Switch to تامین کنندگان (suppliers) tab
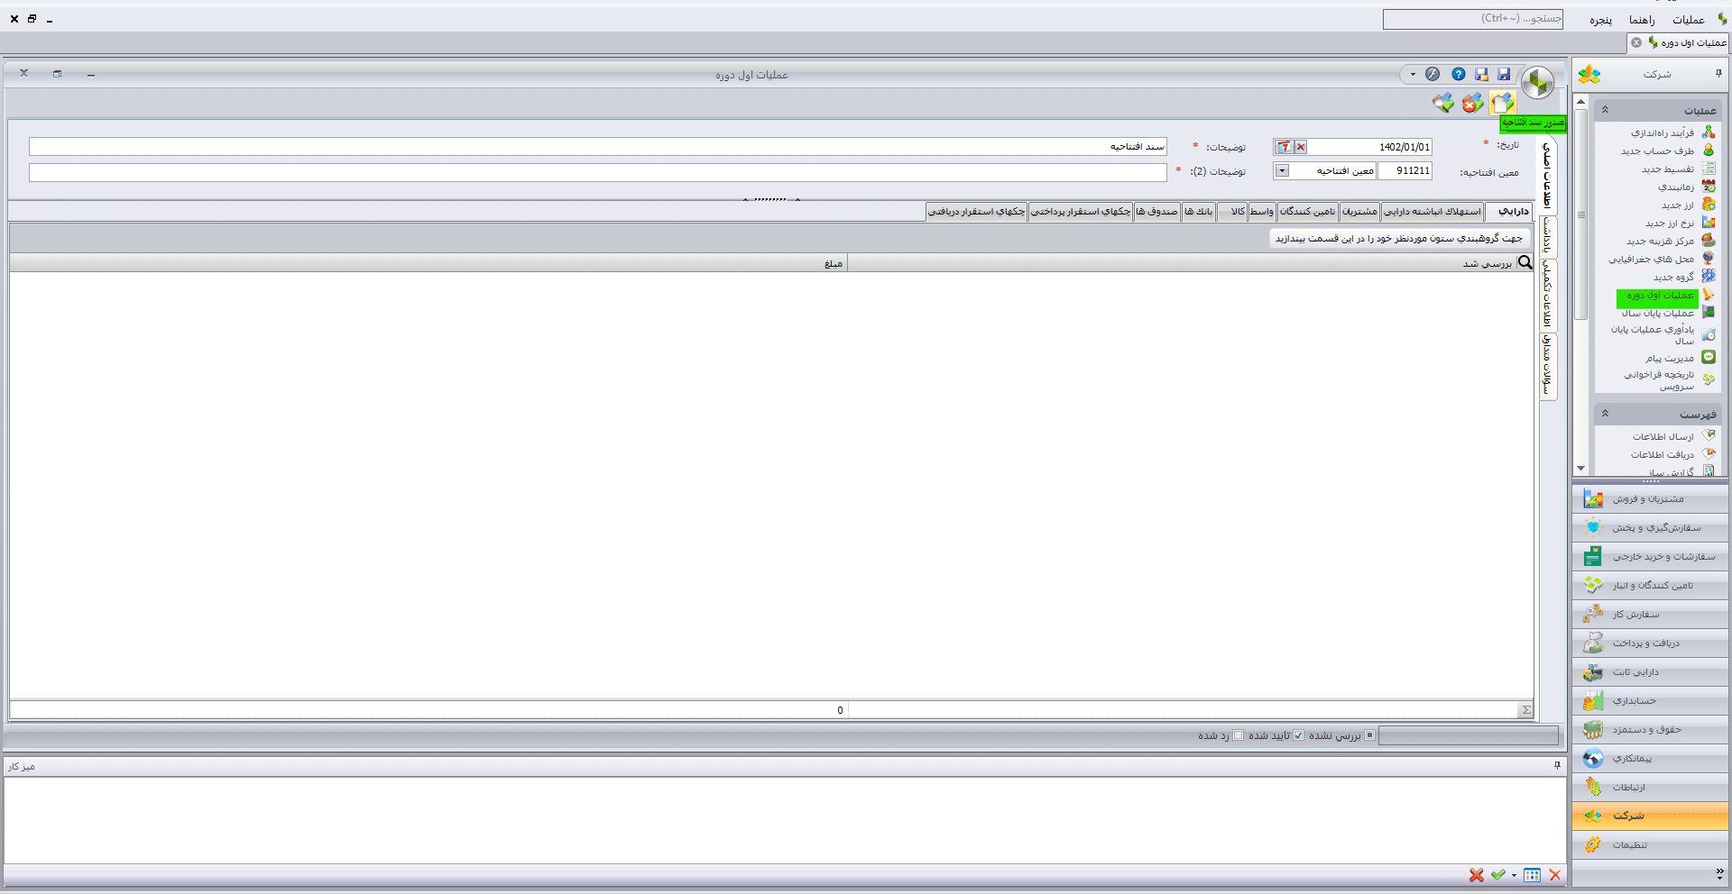Viewport: 1732px width, 894px height. pyautogui.click(x=1308, y=212)
